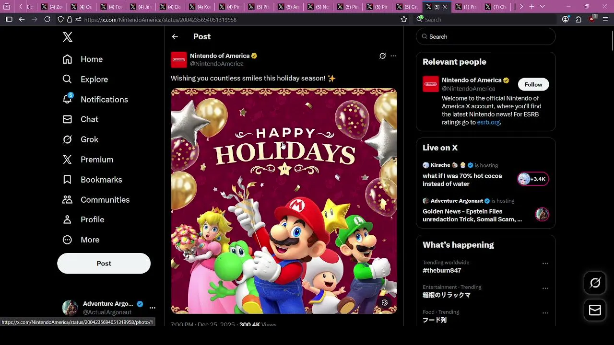Screen dimensions: 614x345
Task: Join Kirsche's hot cocoa live space
Action: tap(462, 180)
